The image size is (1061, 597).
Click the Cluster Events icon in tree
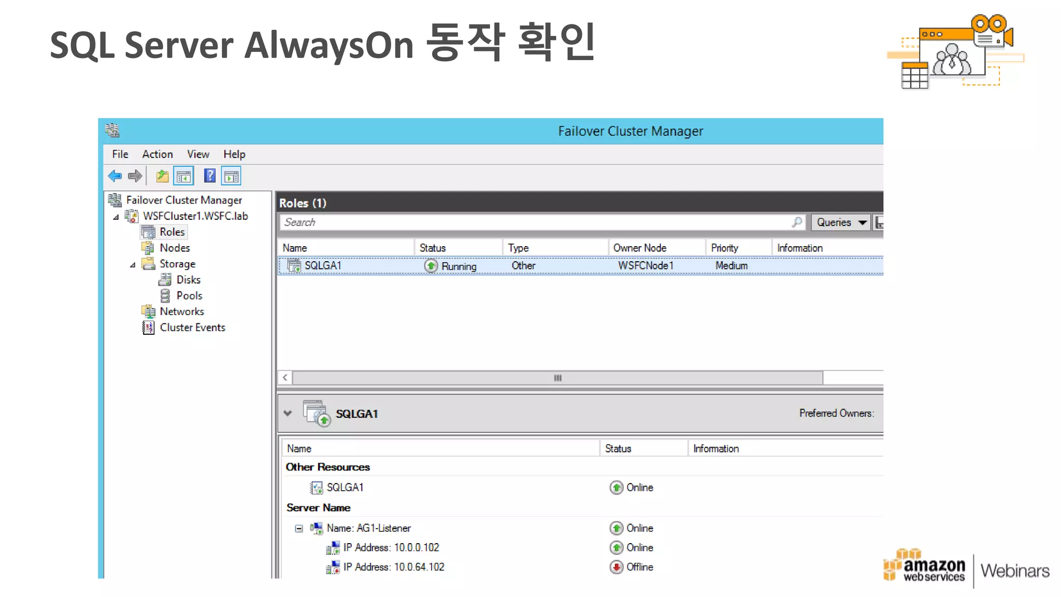coord(148,328)
